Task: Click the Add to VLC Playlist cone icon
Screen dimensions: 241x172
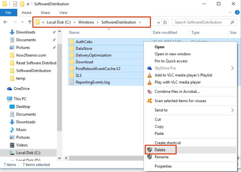Action: pos(149,75)
